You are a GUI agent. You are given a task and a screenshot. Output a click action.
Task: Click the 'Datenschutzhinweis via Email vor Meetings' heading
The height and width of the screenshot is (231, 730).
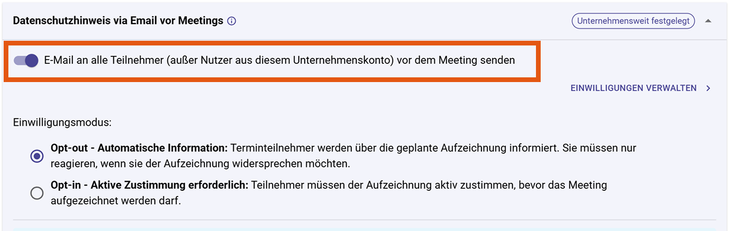point(118,21)
